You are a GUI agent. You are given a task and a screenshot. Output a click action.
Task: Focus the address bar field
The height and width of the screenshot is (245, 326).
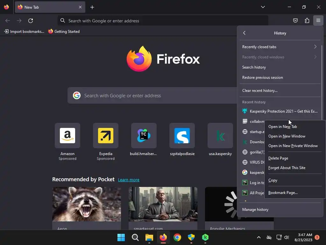(163, 21)
